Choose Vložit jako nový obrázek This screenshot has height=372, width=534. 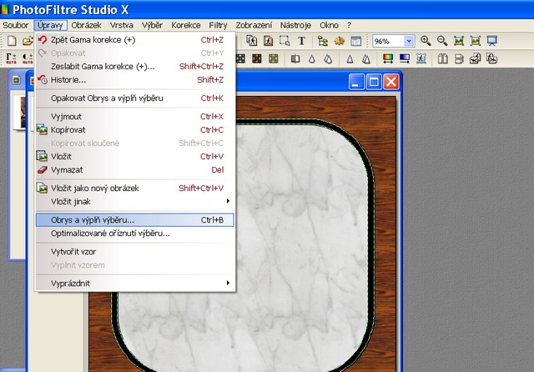tap(135, 188)
